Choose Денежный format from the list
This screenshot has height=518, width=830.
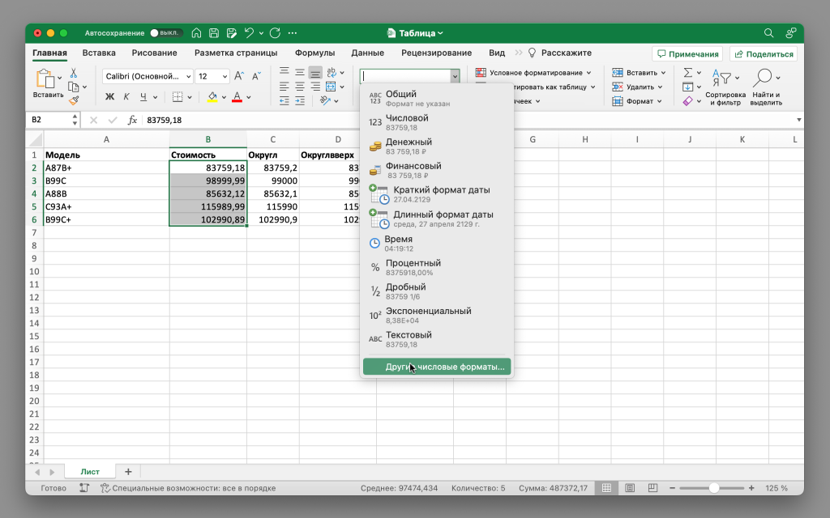[x=437, y=146]
